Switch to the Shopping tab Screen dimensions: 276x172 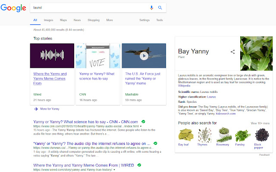[x=94, y=20]
